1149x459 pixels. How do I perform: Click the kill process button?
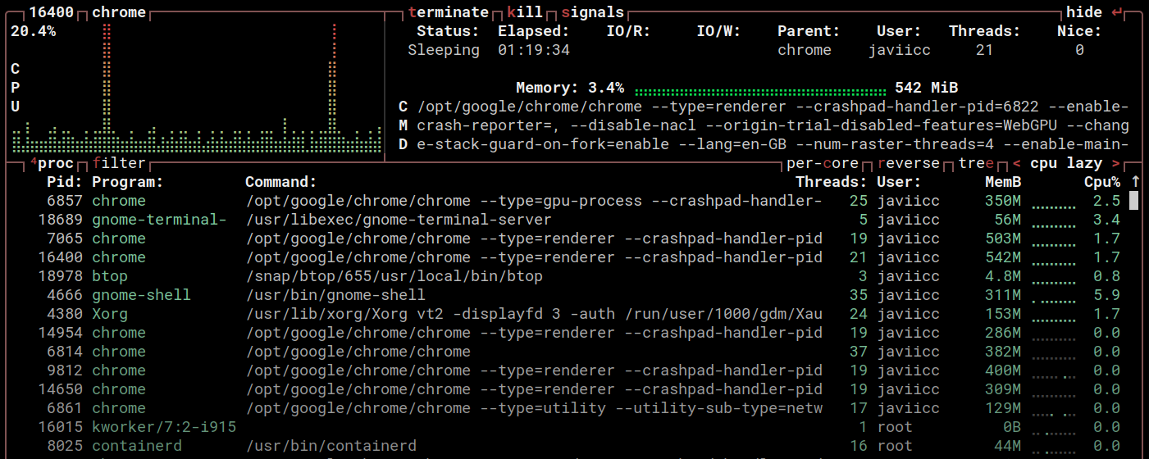click(525, 12)
